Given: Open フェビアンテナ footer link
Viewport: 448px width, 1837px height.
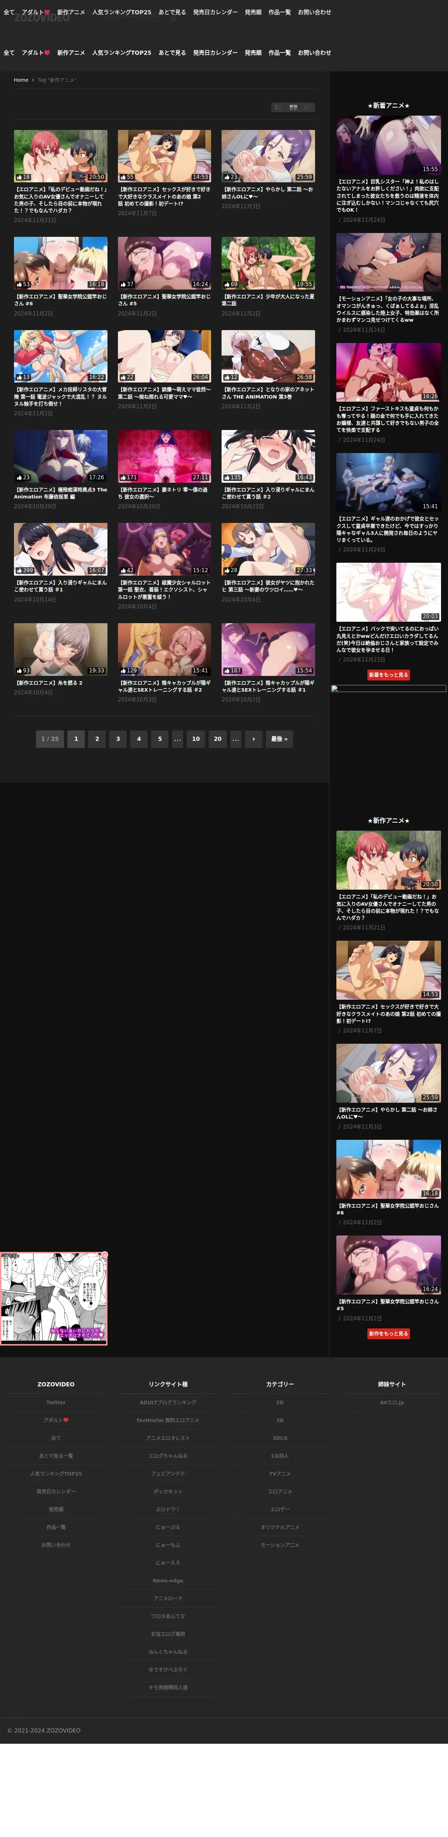Looking at the screenshot, I should coord(168,1473).
